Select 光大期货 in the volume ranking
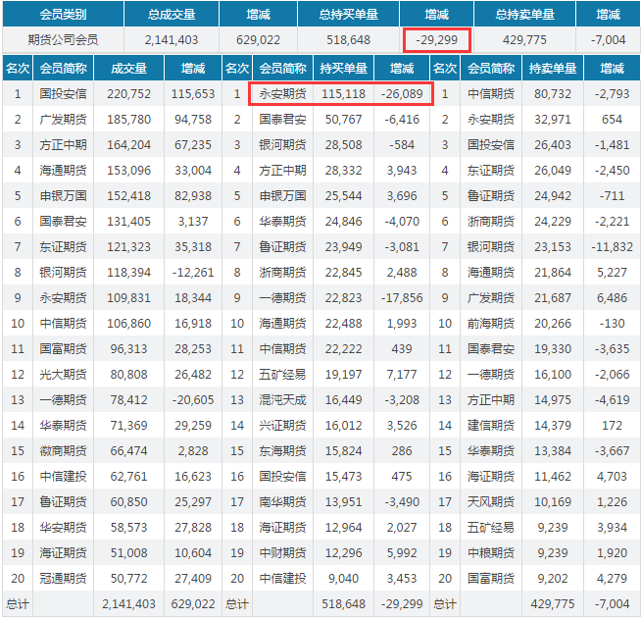Image resolution: width=641 pixels, height=619 pixels. point(63,374)
